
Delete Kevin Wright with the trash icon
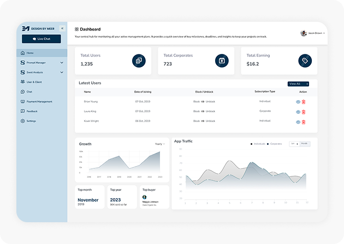click(304, 122)
